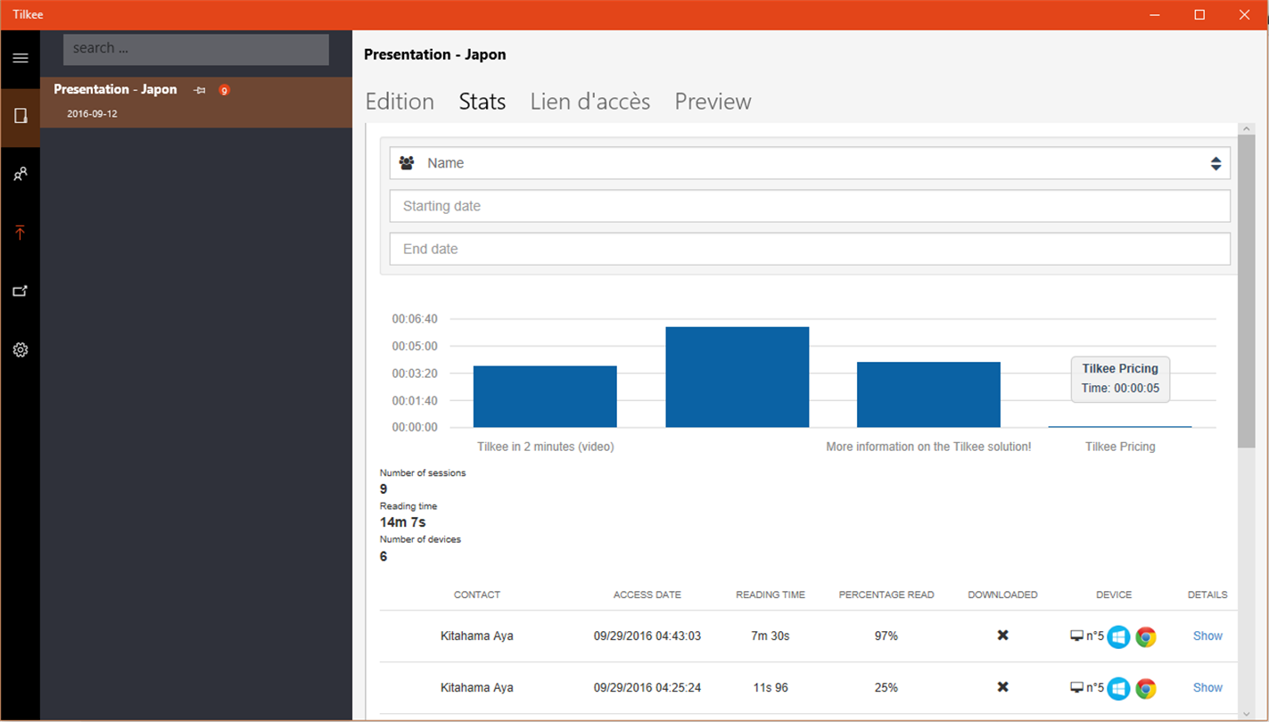Click the More information on the Tilkee solution bar
The width and height of the screenshot is (1269, 722).
pyautogui.click(x=928, y=395)
